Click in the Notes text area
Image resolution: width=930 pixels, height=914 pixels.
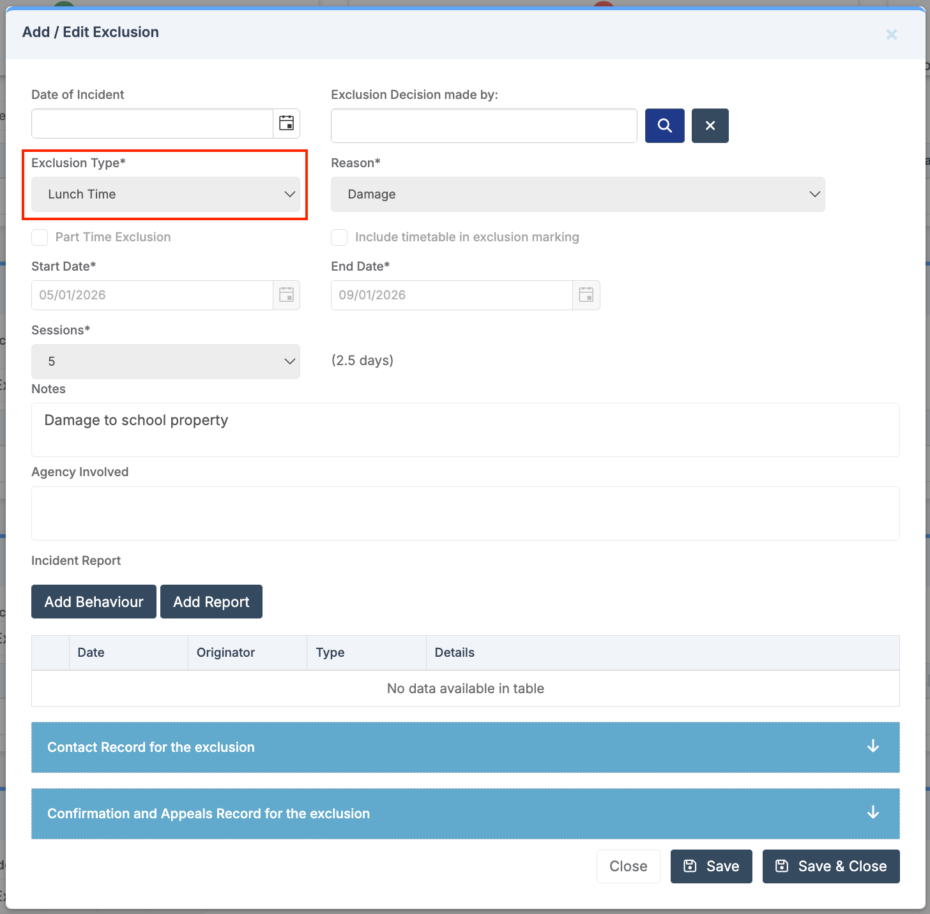465,430
